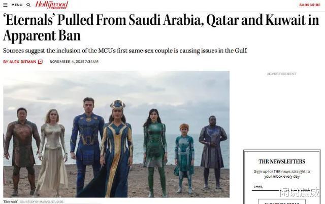This screenshot has width=325, height=204.
Task: Click the THR Newsletters heading
Action: [282, 161]
